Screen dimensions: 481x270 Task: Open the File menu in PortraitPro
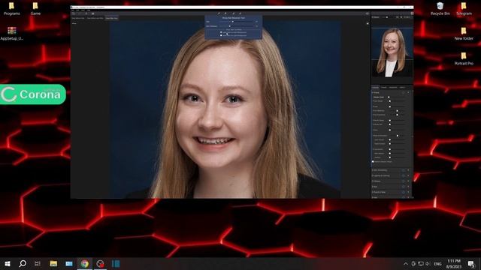73,10
